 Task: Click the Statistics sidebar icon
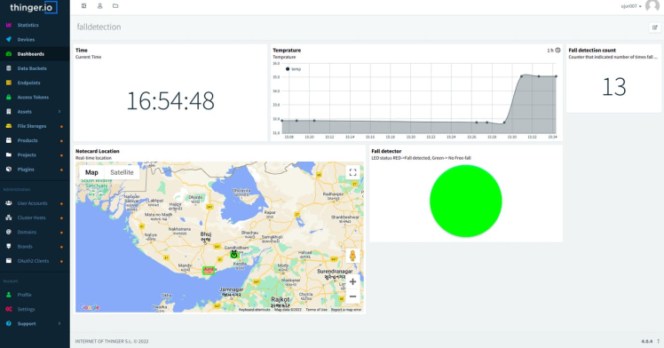pyautogui.click(x=9, y=25)
